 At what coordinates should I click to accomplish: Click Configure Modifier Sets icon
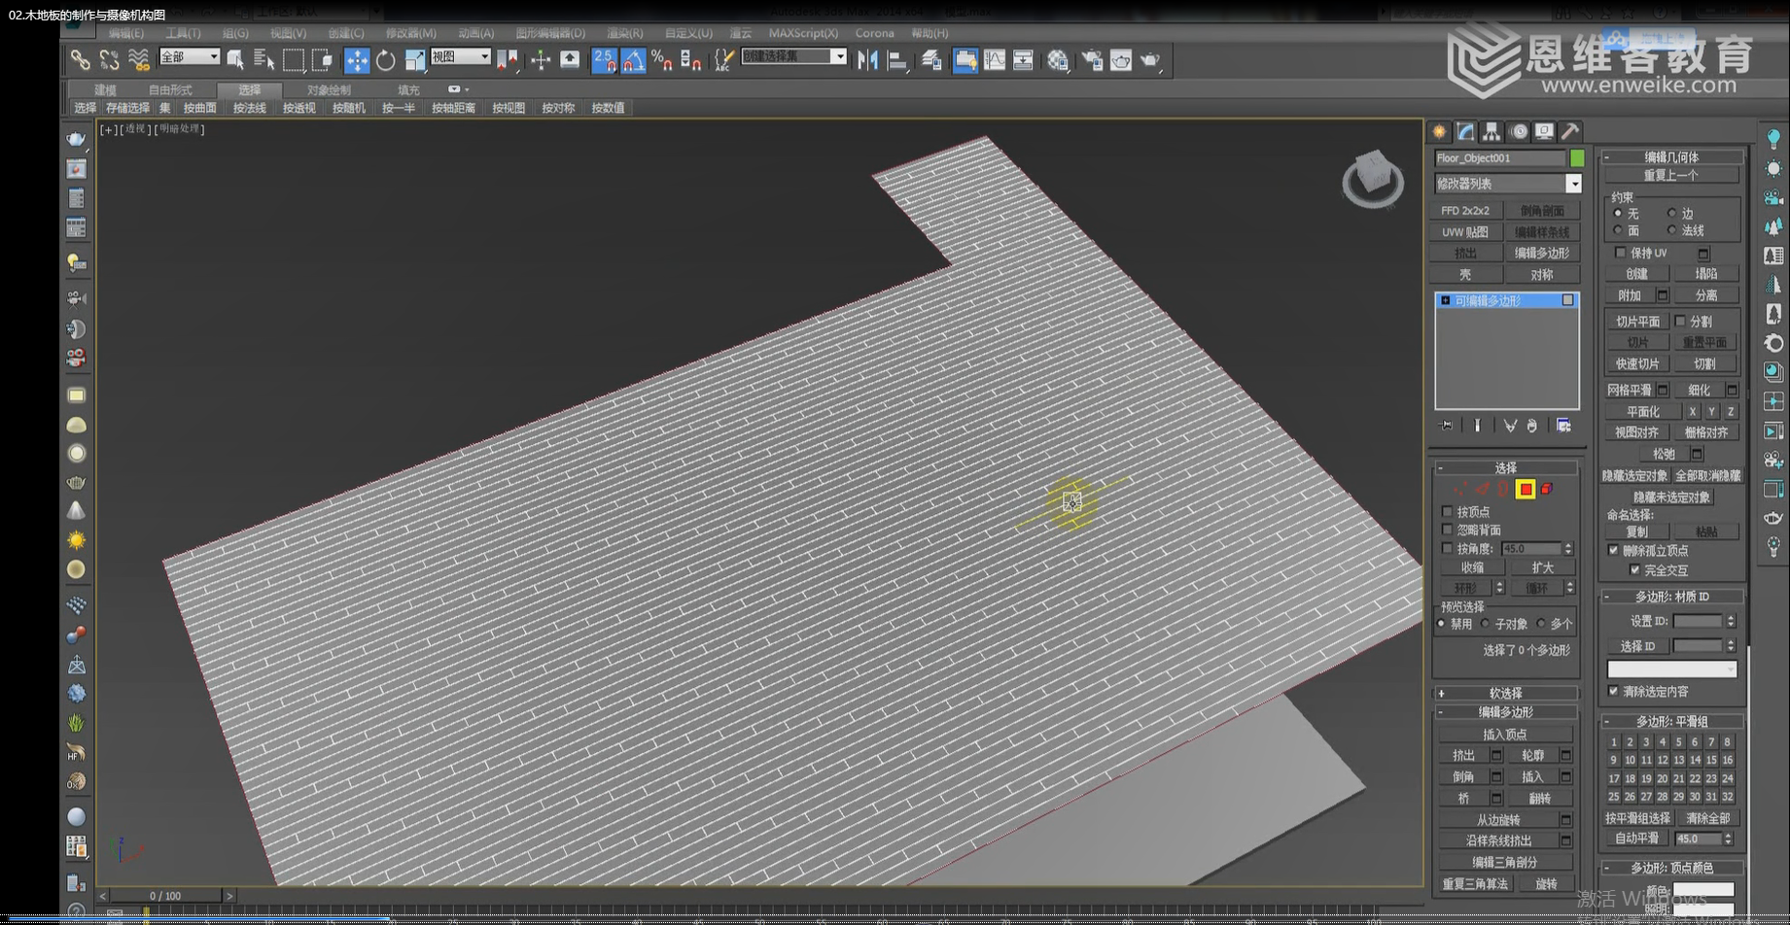click(x=1563, y=426)
